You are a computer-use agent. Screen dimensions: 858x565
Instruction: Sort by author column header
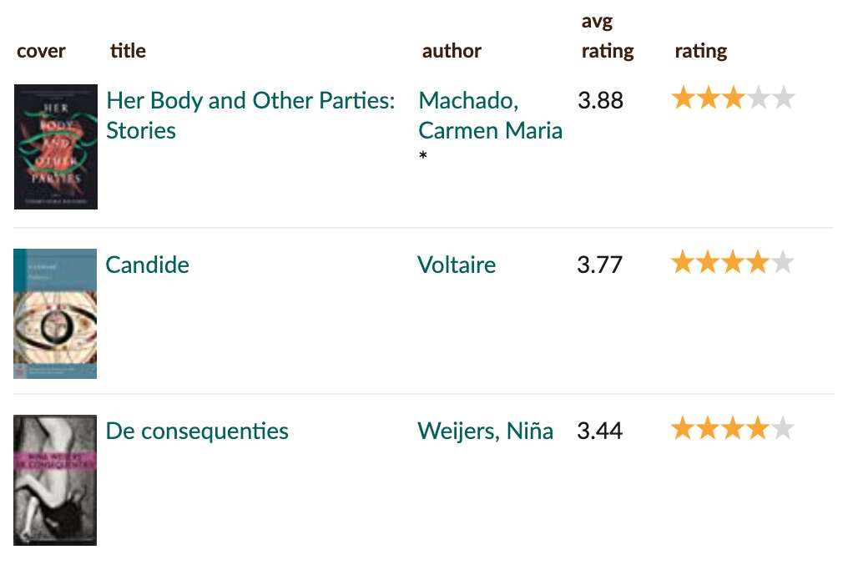(452, 51)
